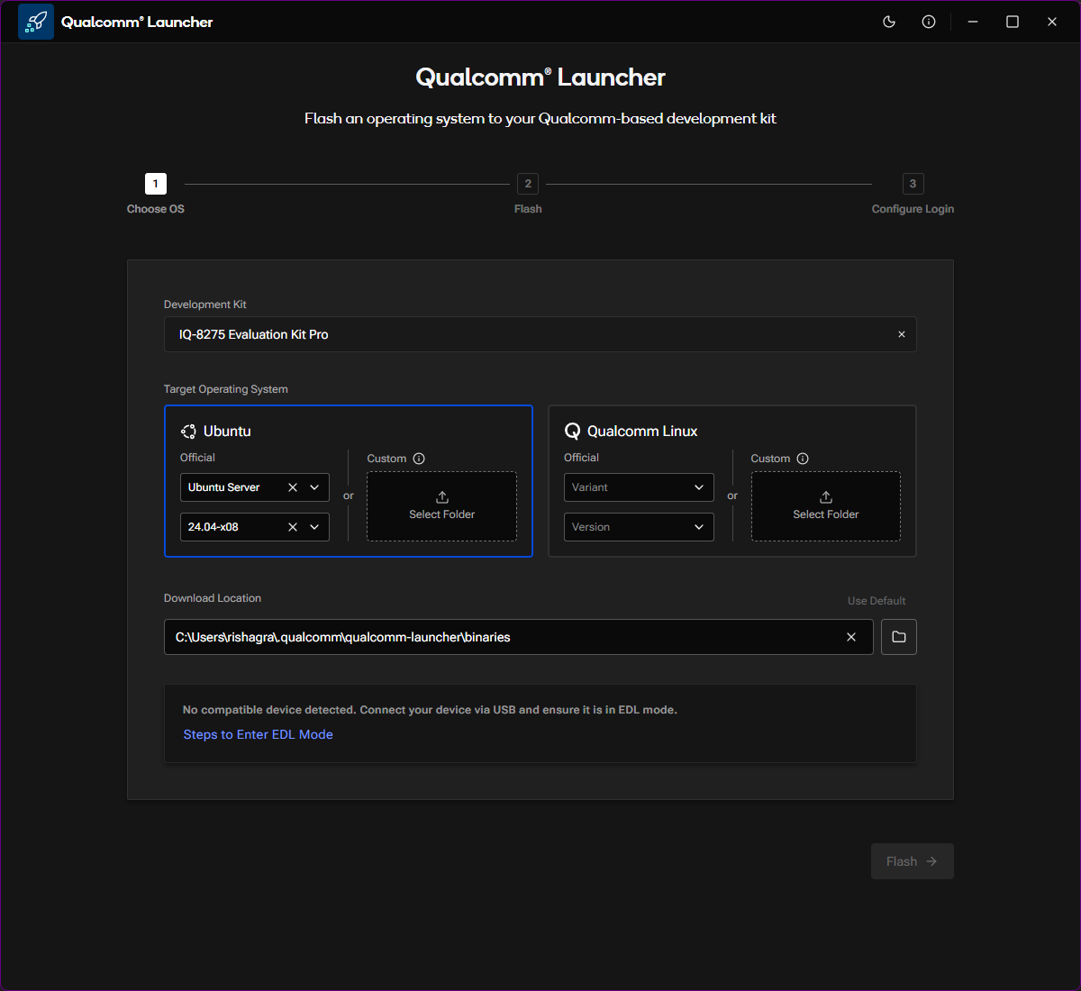Show info for Qualcomm Linux Custom option
Image resolution: width=1081 pixels, height=991 pixels.
coord(803,459)
